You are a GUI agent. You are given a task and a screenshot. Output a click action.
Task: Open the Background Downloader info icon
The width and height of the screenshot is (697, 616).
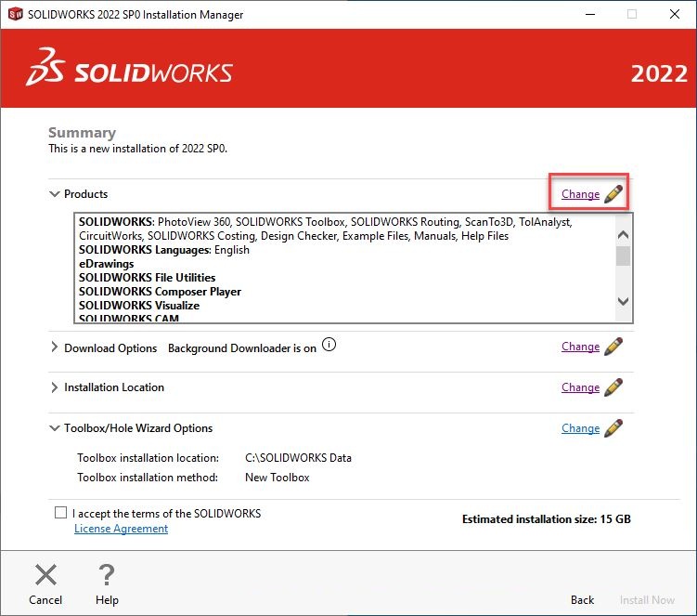(x=329, y=345)
